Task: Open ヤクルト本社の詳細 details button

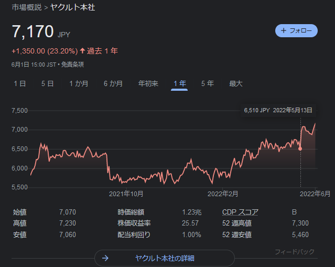Action: [165, 258]
